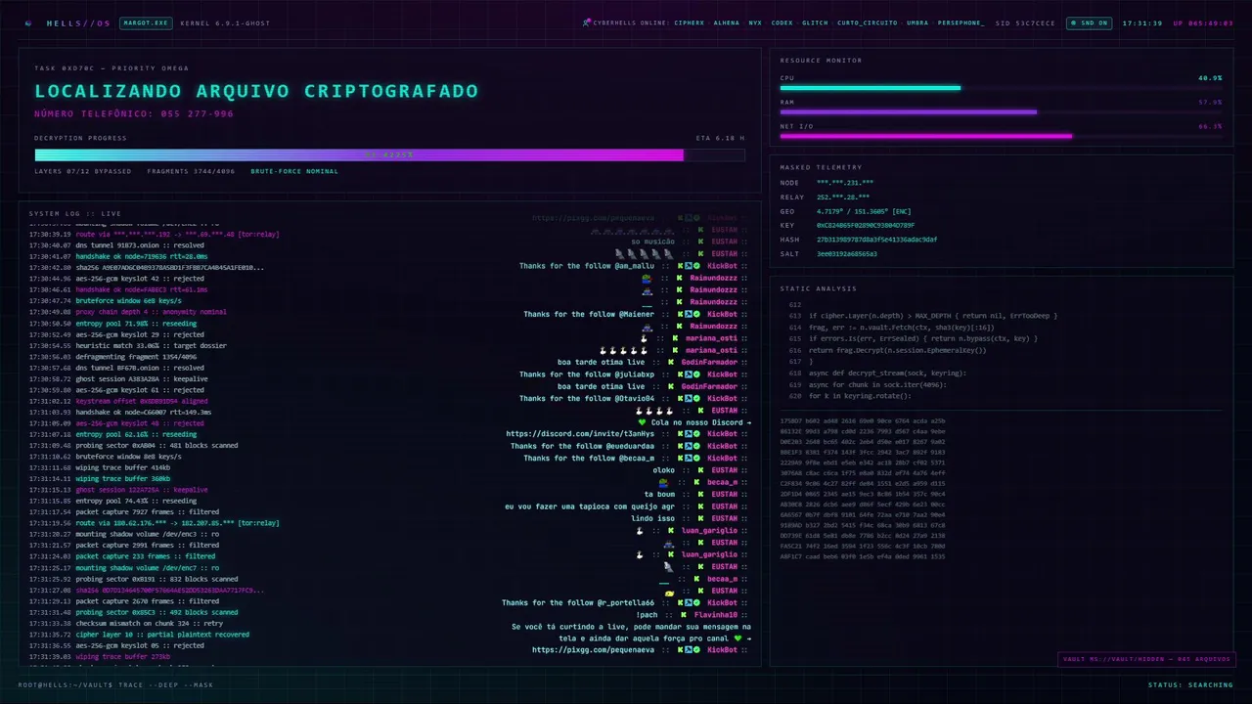The width and height of the screenshot is (1252, 704).
Task: Click the blue badge in @eueduardaa follow row
Action: [x=689, y=446]
